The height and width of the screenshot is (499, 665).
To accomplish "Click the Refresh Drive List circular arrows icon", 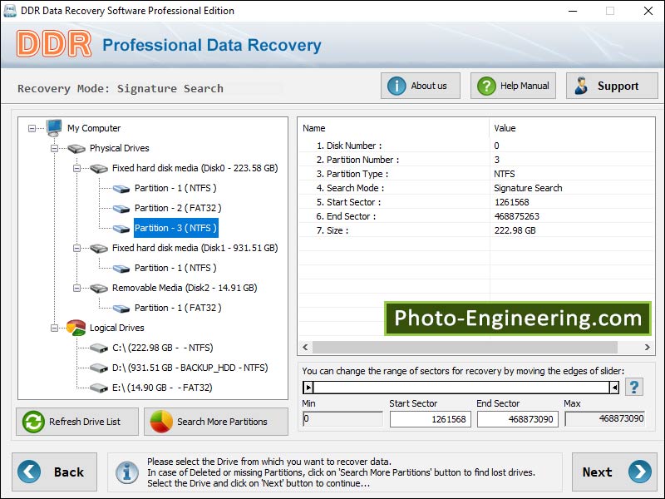I will [x=32, y=422].
